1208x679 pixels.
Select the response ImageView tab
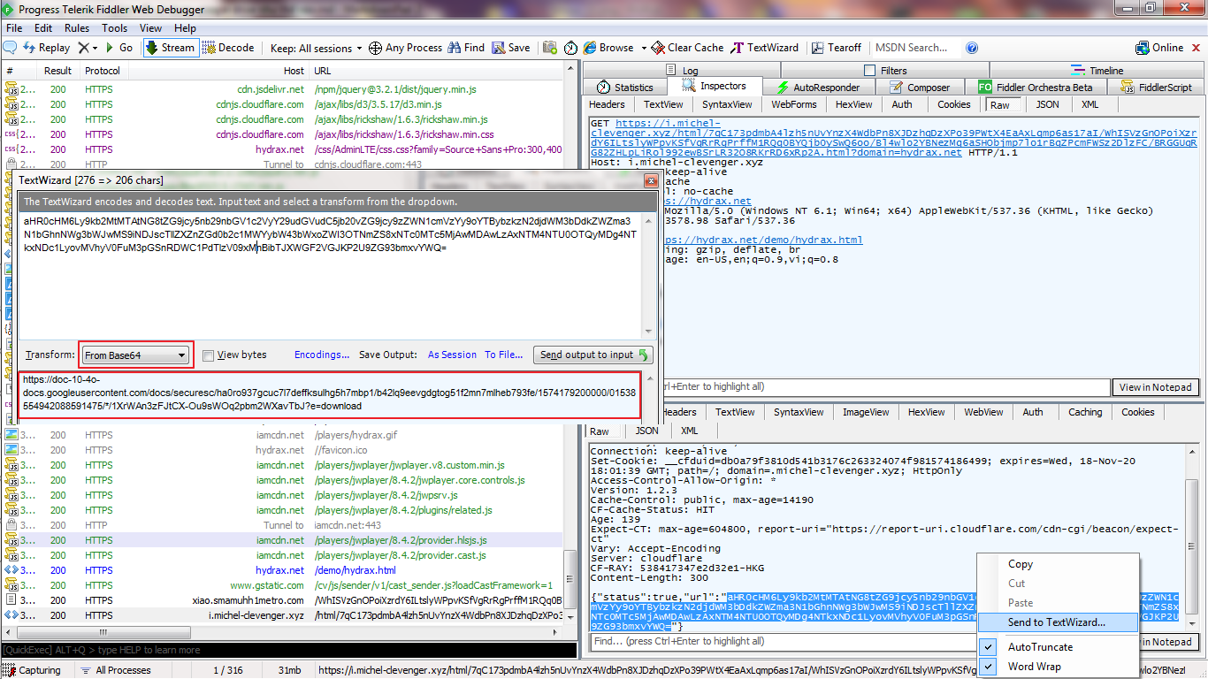click(x=866, y=412)
